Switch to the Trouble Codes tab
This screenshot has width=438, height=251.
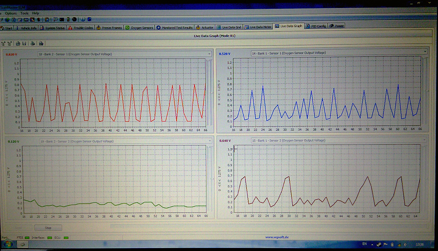click(x=81, y=28)
